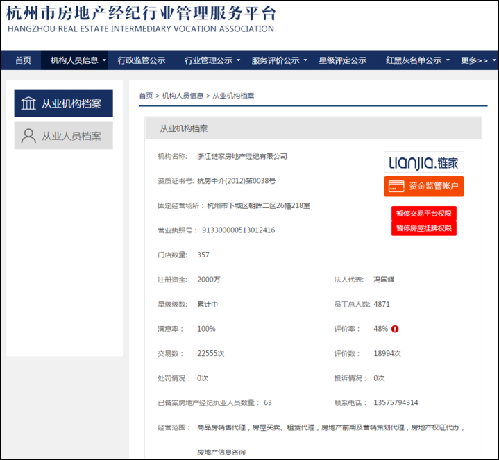Open the 行业管理公示 navigation menu
Image resolution: width=499 pixels, height=460 pixels.
[x=212, y=60]
